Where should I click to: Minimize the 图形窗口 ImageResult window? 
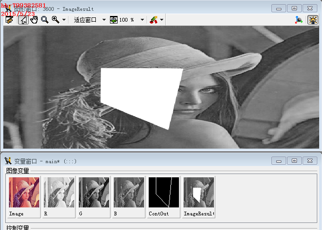279,8
